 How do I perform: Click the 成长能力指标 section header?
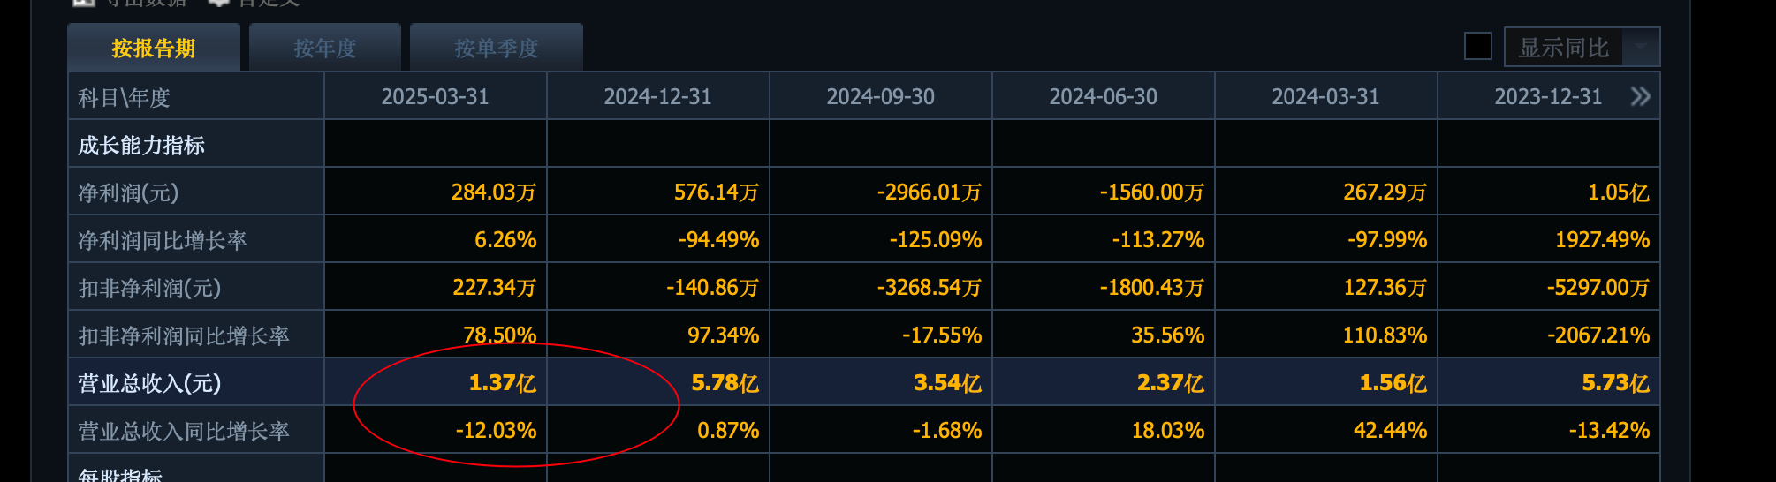(x=141, y=145)
